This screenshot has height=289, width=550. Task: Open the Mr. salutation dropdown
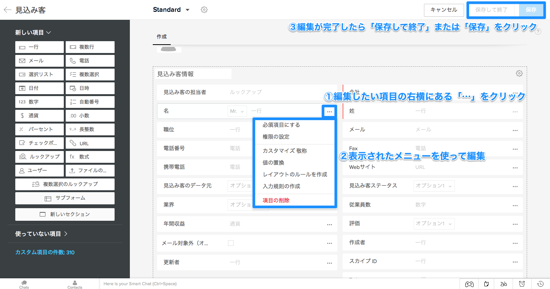click(x=237, y=111)
